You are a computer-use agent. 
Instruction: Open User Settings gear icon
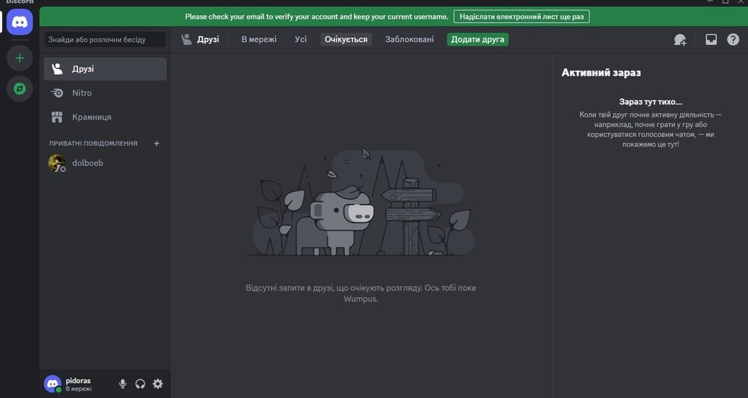[157, 384]
